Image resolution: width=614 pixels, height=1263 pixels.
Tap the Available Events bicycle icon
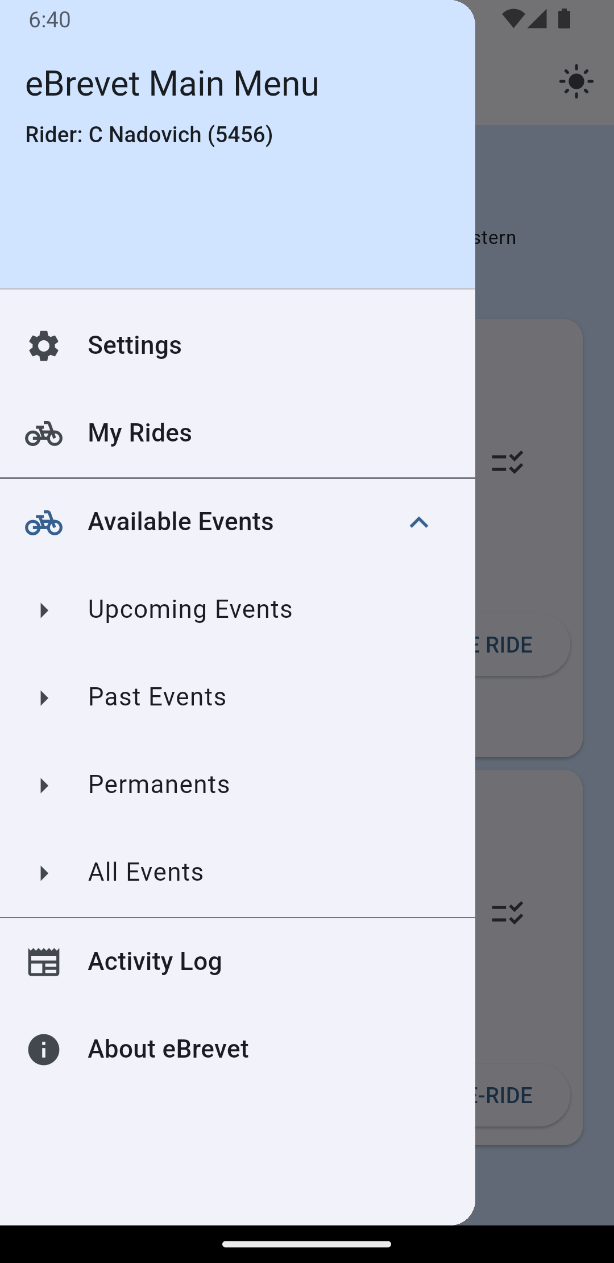tap(44, 522)
